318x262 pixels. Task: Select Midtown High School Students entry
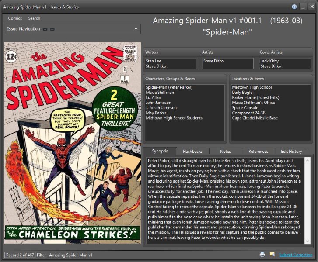pyautogui.click(x=174, y=118)
